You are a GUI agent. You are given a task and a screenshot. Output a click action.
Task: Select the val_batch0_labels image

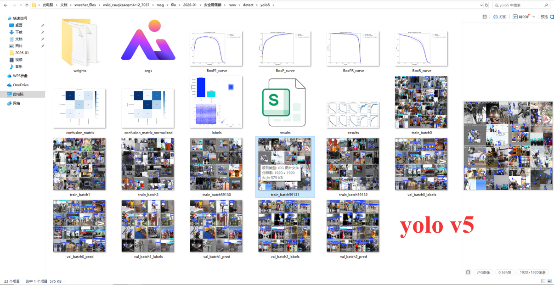click(421, 164)
